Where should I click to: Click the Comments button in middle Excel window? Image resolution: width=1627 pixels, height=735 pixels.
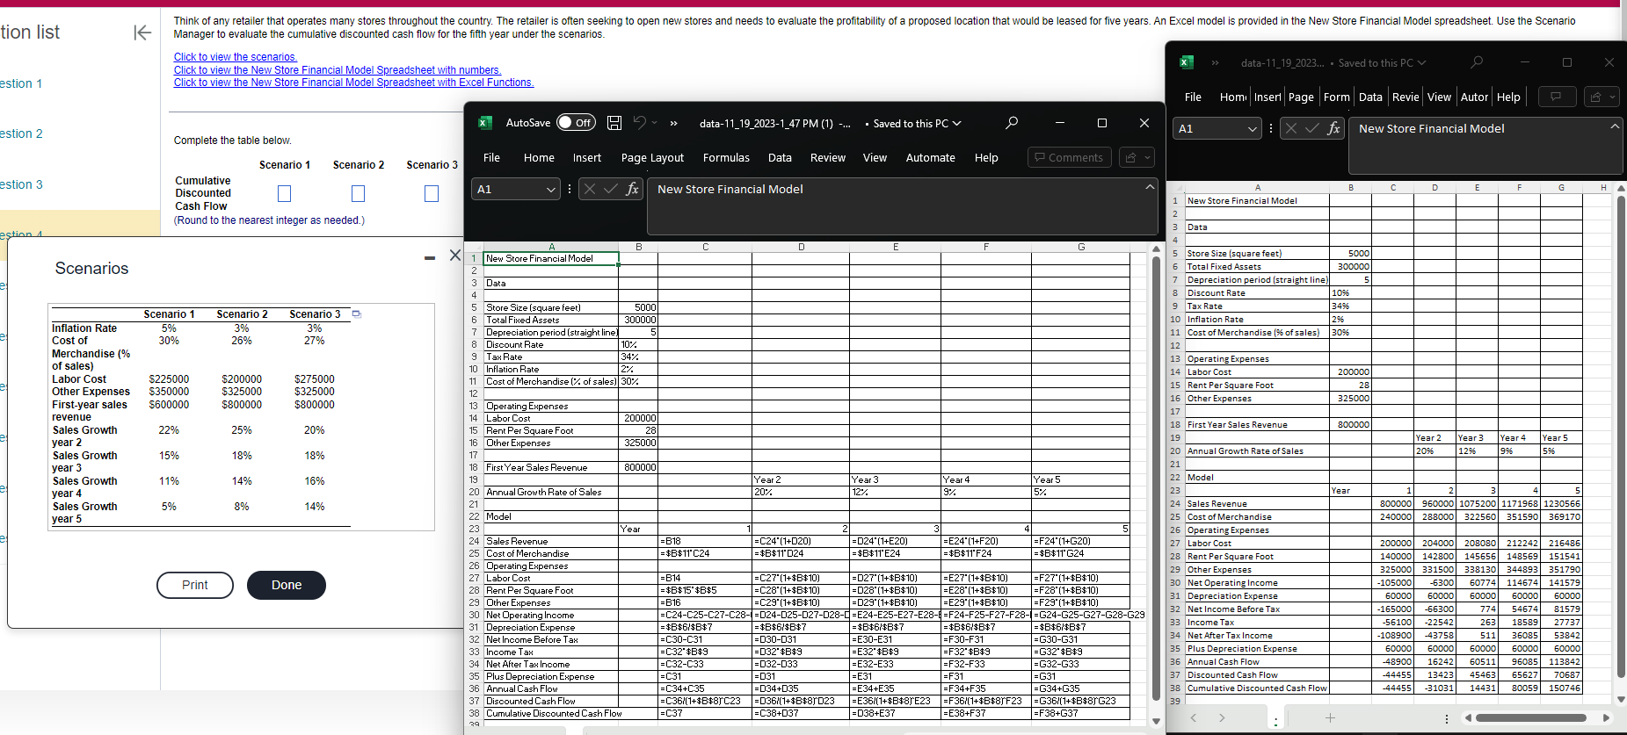pos(1069,157)
